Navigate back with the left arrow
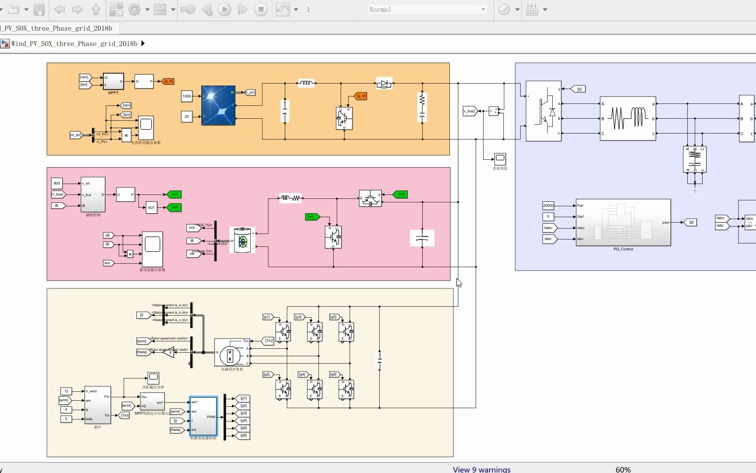This screenshot has width=756, height=473. (x=59, y=9)
